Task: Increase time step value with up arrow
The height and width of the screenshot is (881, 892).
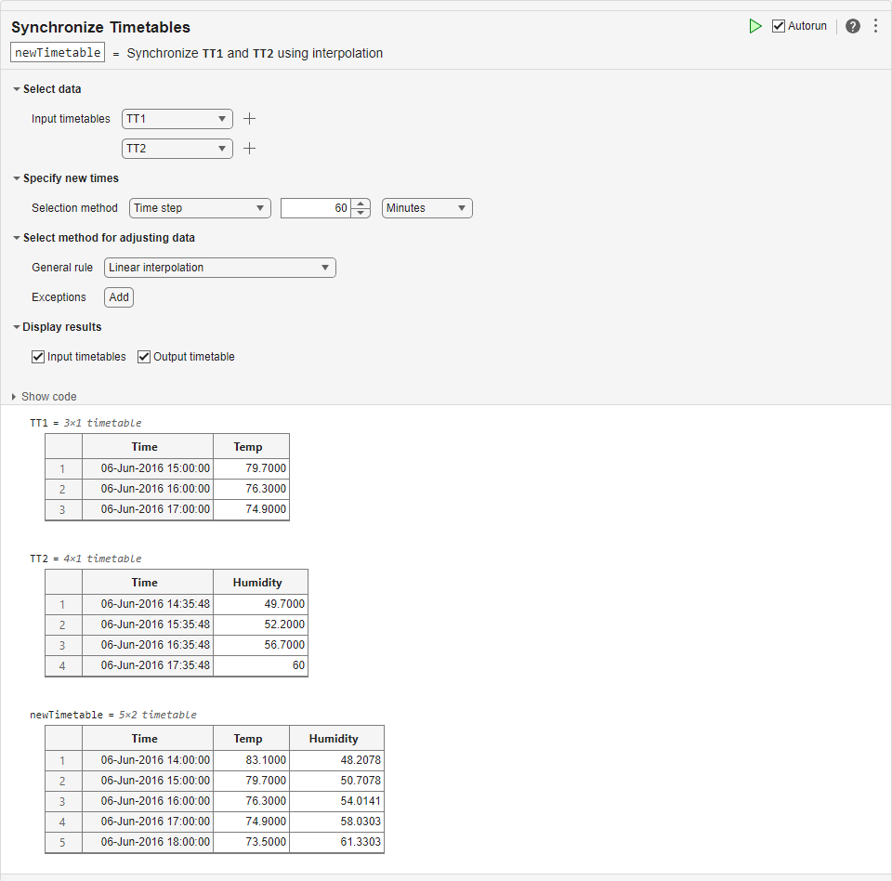Action: [x=361, y=204]
